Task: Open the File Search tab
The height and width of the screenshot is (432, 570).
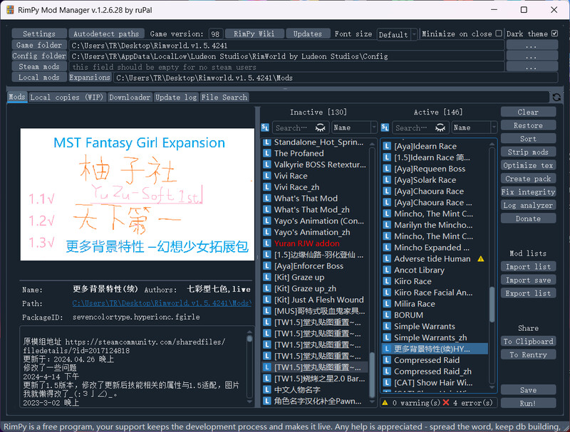Action: click(224, 98)
